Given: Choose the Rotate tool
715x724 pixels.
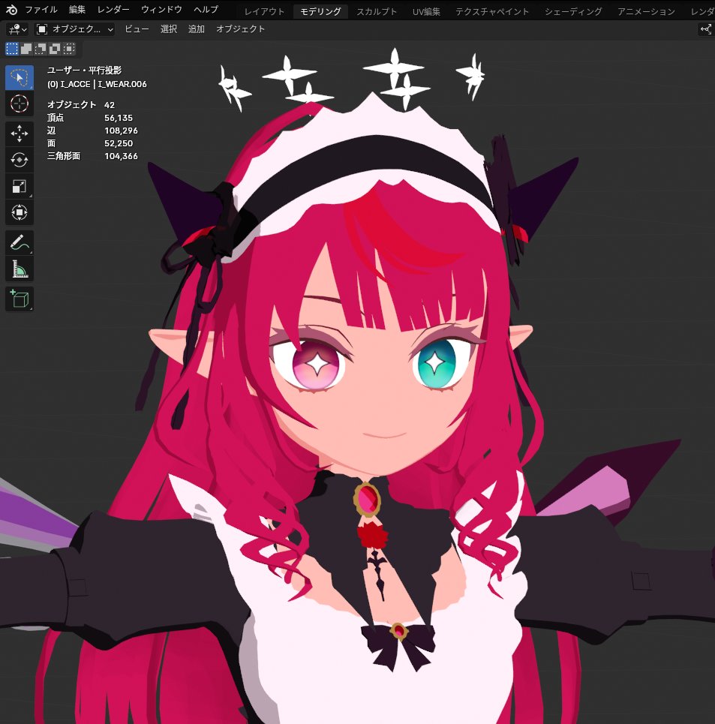Looking at the screenshot, I should 20,161.
